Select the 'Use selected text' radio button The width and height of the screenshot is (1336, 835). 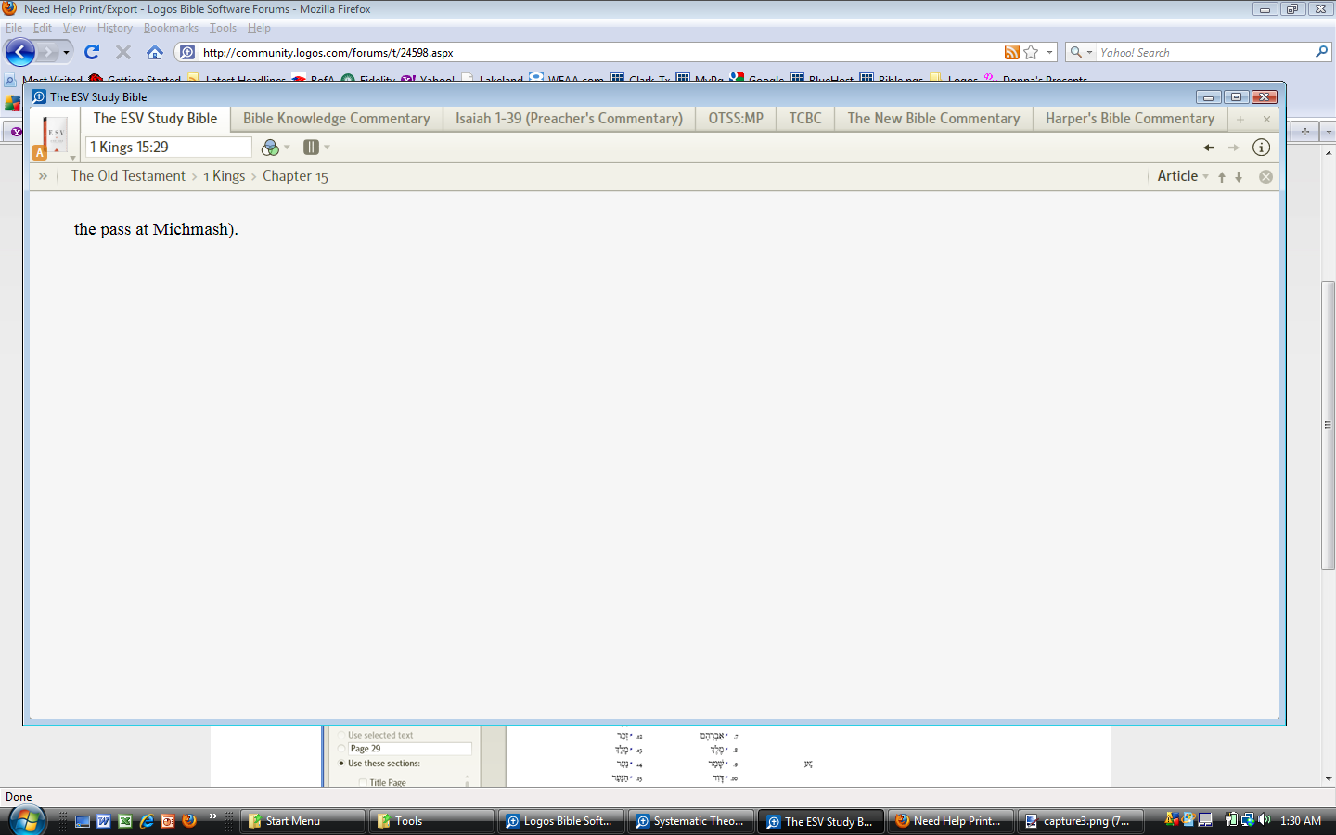[x=341, y=735]
